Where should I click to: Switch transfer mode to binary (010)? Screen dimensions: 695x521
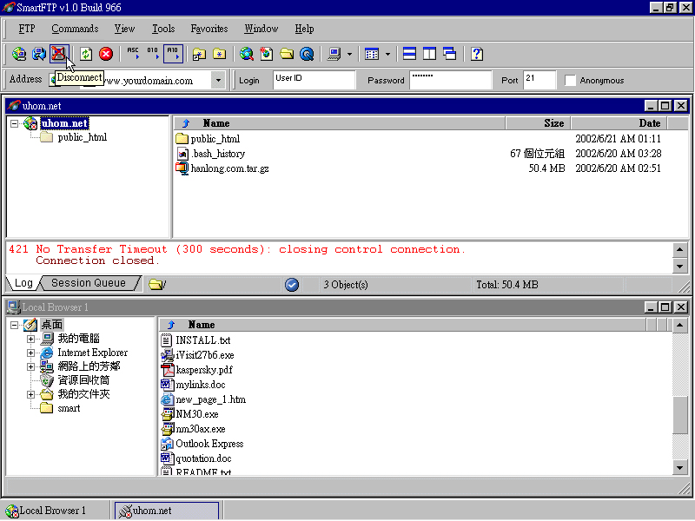(153, 54)
